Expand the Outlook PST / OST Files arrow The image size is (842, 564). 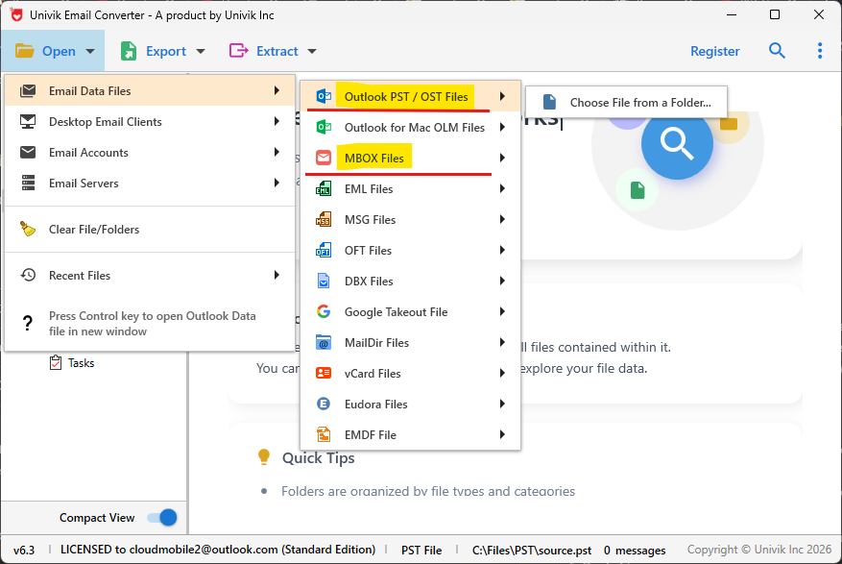pyautogui.click(x=502, y=96)
